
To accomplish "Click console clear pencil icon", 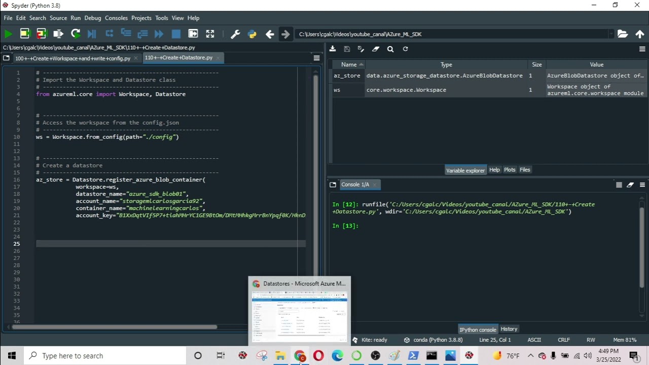I will [x=630, y=185].
